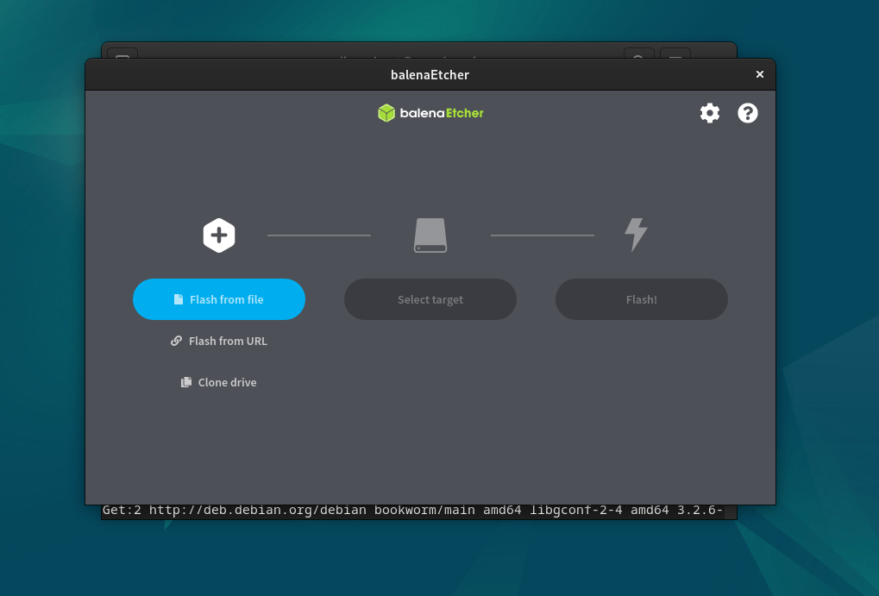Open the terminal hamburger menu behind Etcher

point(675,53)
